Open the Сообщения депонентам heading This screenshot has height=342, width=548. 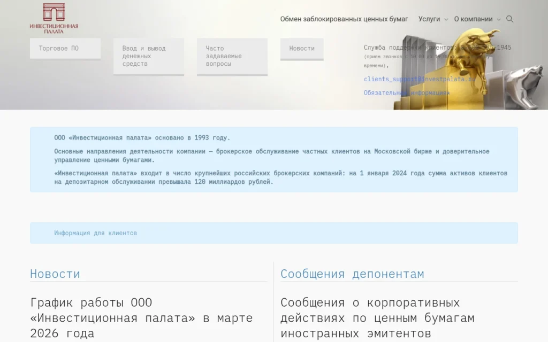point(352,274)
